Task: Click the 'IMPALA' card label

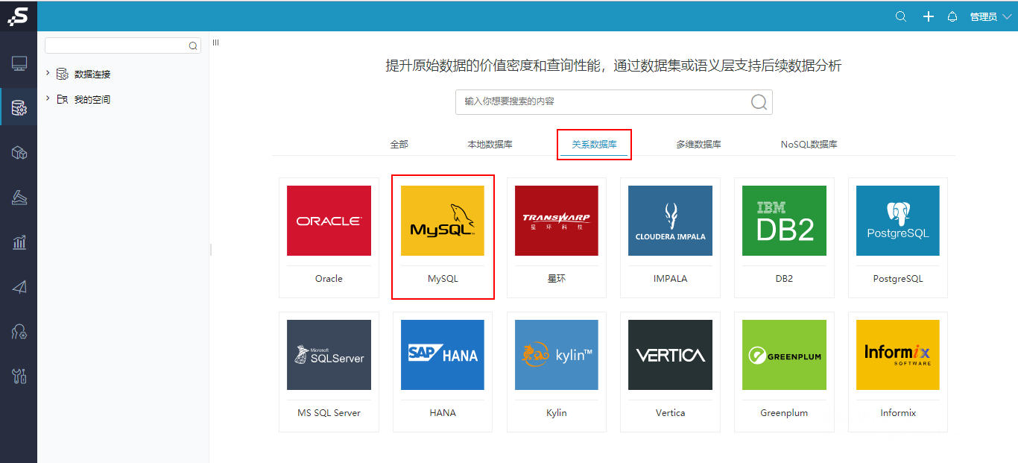Action: point(670,279)
